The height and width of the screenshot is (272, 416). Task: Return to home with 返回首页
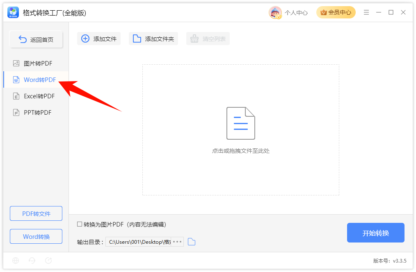coord(36,40)
